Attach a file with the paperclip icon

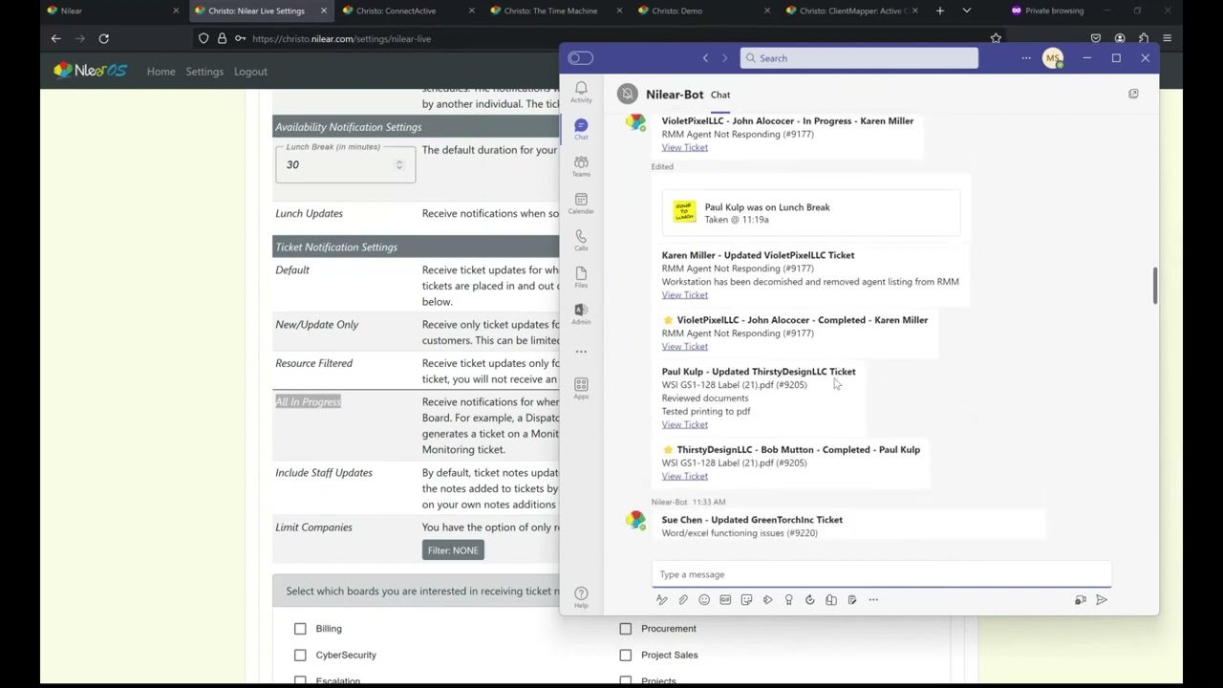pyautogui.click(x=683, y=600)
